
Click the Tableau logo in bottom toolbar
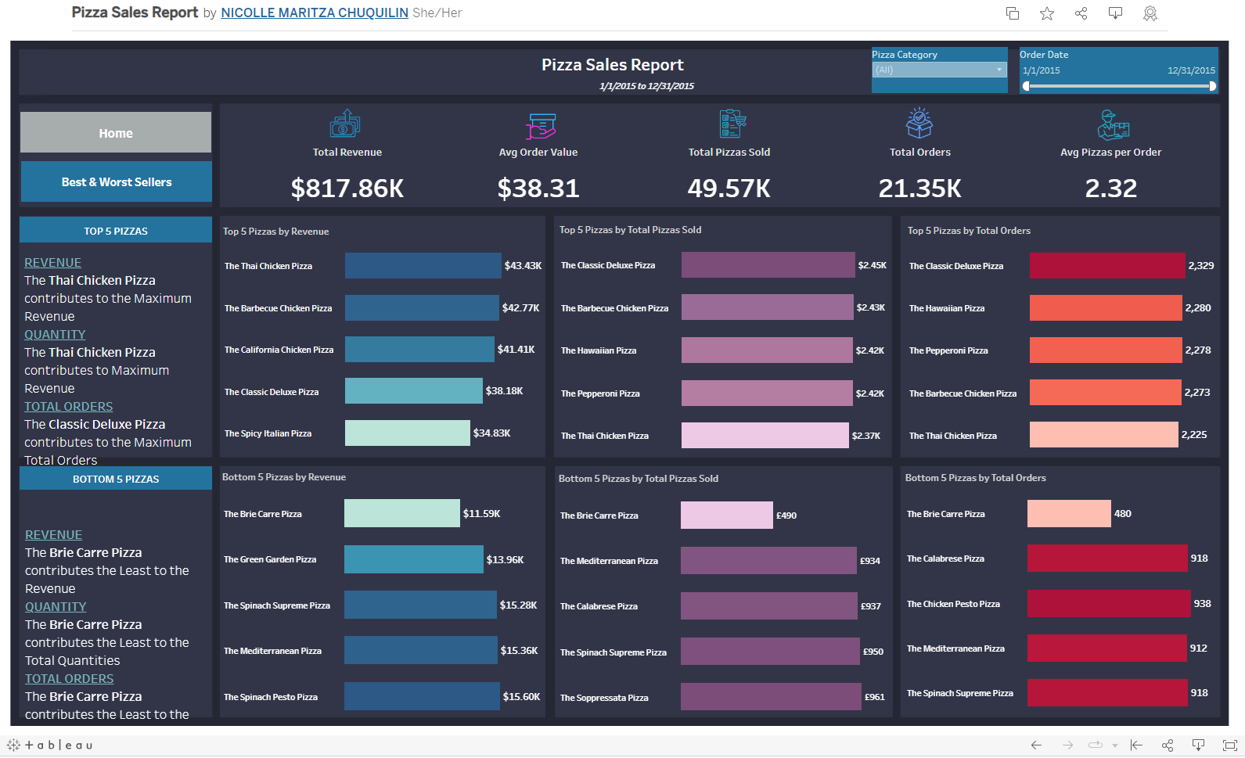click(50, 745)
